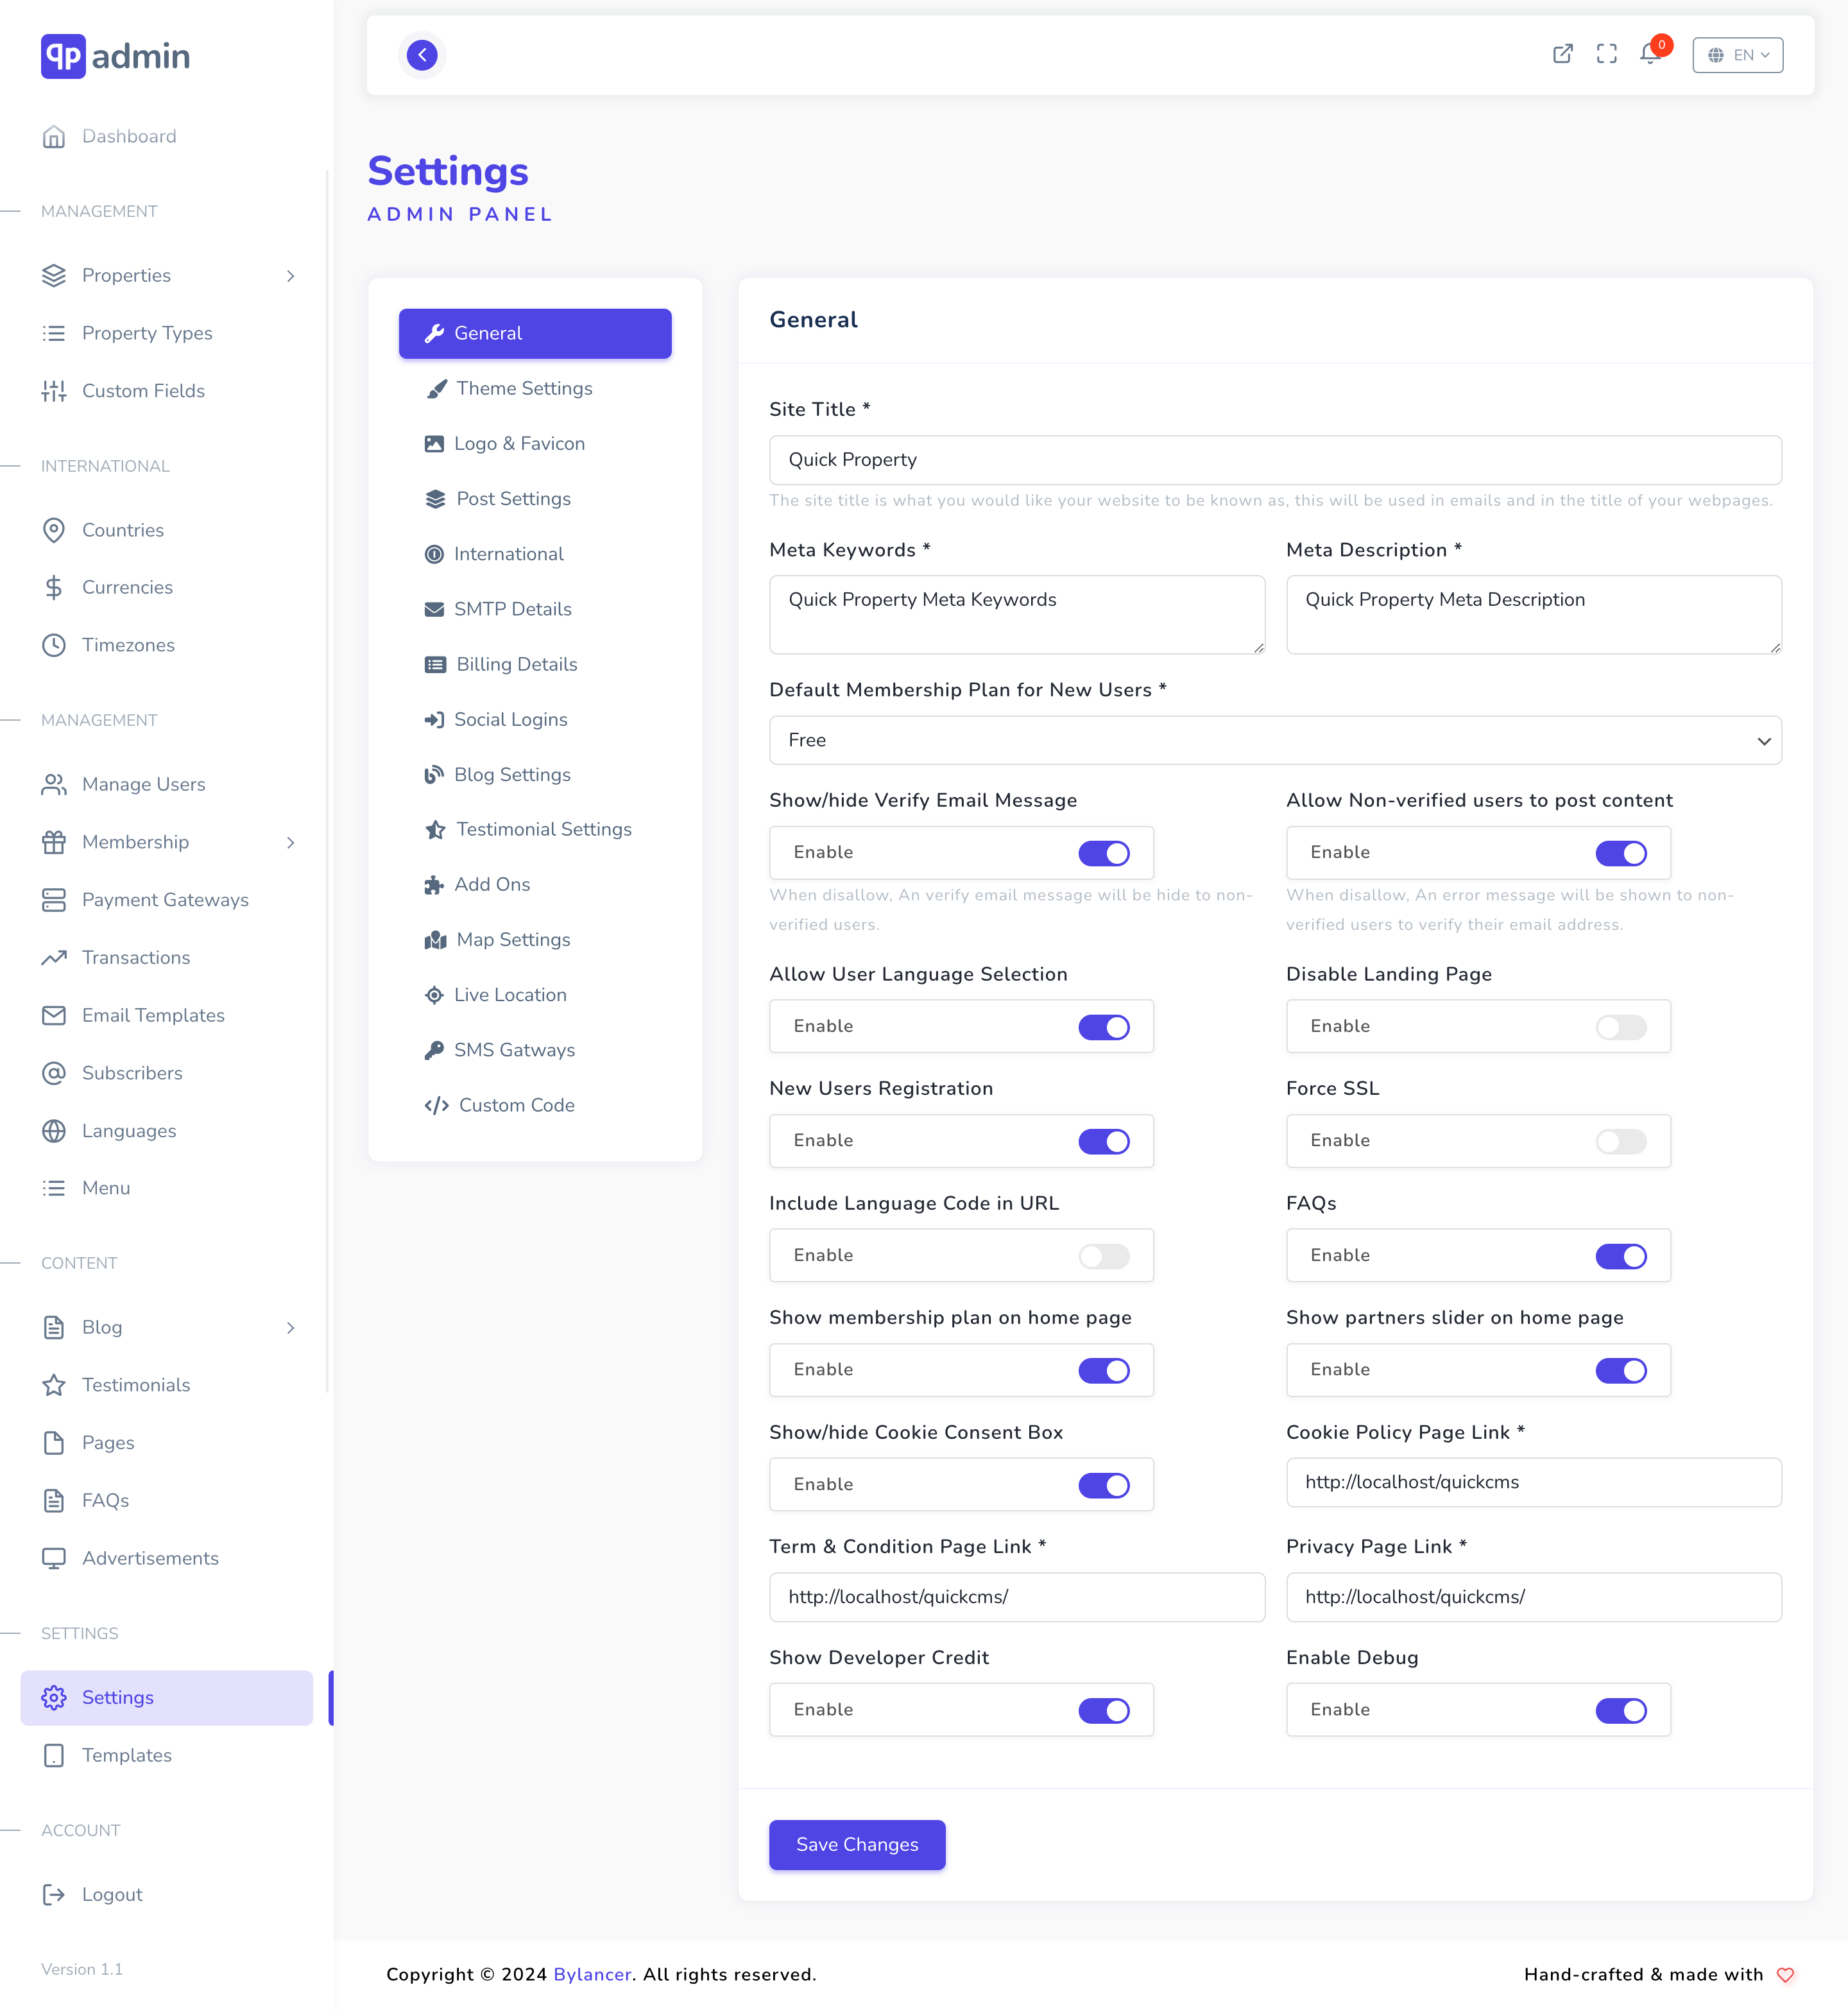Click the Cookie Policy Page Link field
The width and height of the screenshot is (1848, 2010).
tap(1533, 1483)
